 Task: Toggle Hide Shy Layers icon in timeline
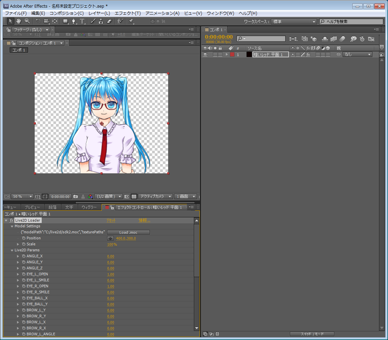[x=325, y=39]
